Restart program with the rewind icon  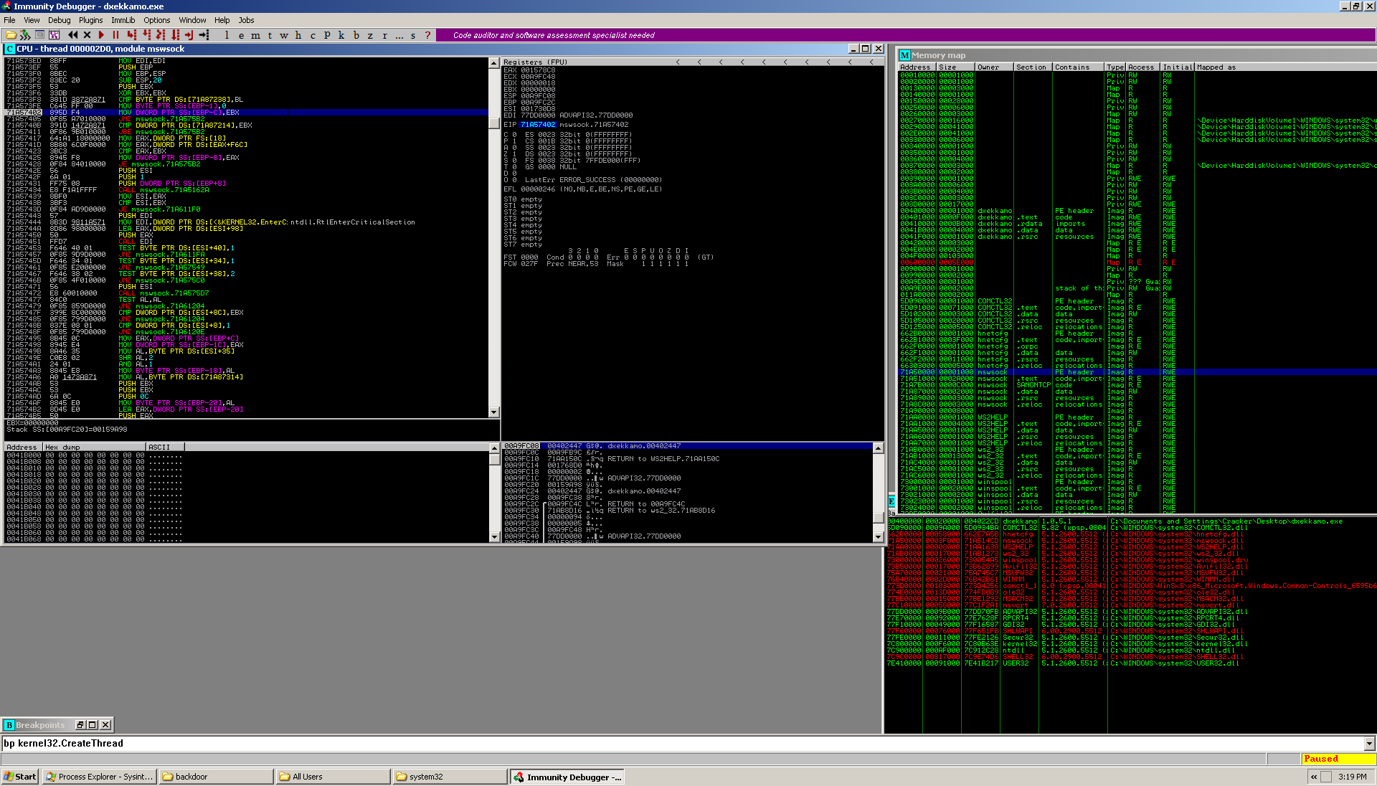coord(72,34)
